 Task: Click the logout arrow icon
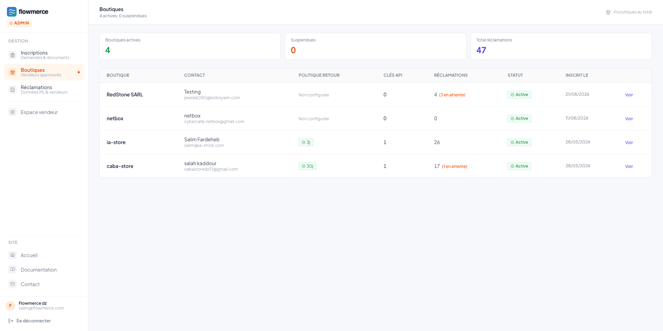pos(11,321)
